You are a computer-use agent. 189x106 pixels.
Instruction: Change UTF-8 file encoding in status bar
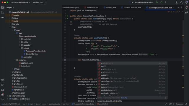pos(171,104)
